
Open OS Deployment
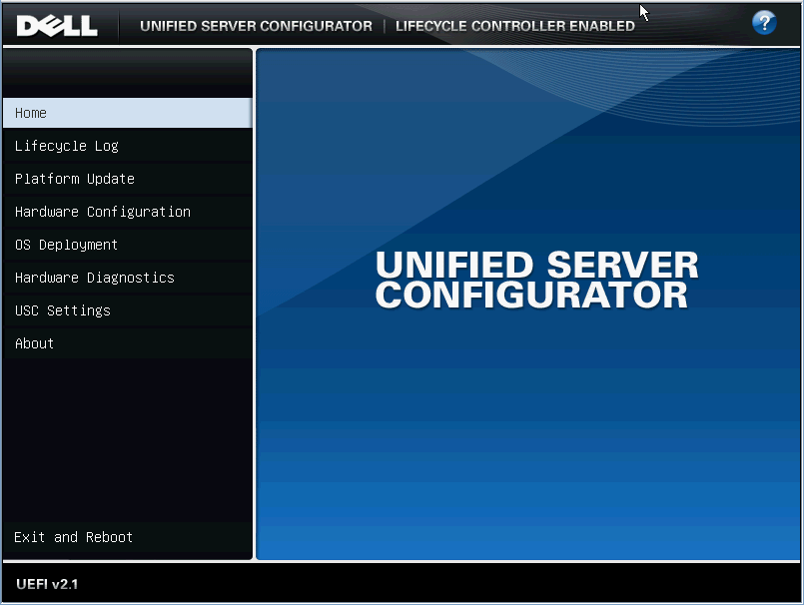[128, 245]
